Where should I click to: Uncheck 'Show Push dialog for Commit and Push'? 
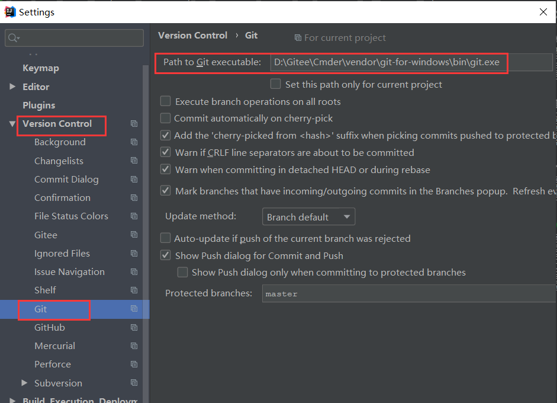pos(166,255)
